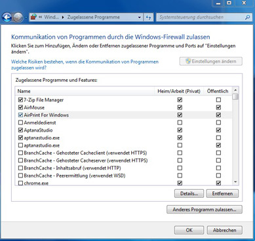255x241 pixels.
Task: Maximize the window
Action: coord(229,3)
